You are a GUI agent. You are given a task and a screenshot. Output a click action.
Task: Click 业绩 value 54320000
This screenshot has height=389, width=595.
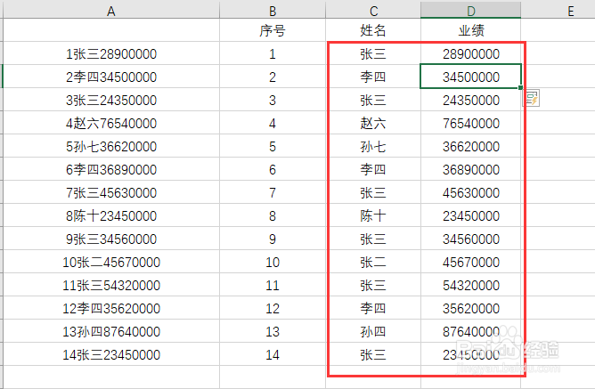point(471,285)
